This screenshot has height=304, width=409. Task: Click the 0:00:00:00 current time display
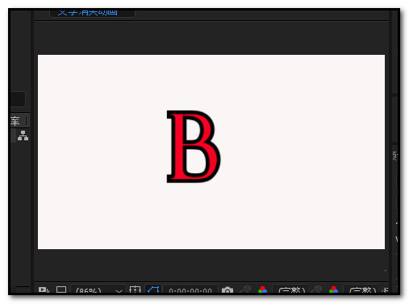(190, 290)
